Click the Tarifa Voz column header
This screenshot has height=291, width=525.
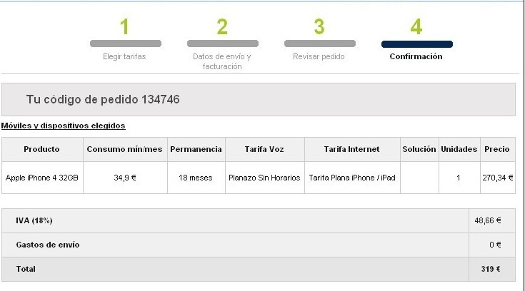pos(264,149)
